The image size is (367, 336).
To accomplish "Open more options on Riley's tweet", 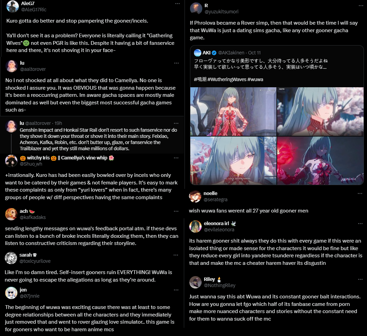I will click(x=360, y=279).
